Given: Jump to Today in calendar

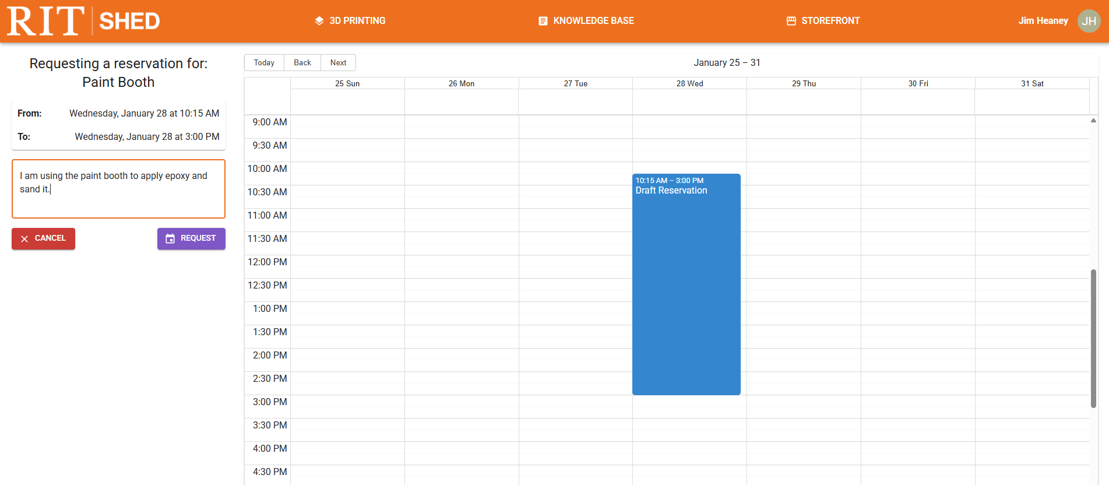Looking at the screenshot, I should coord(264,62).
